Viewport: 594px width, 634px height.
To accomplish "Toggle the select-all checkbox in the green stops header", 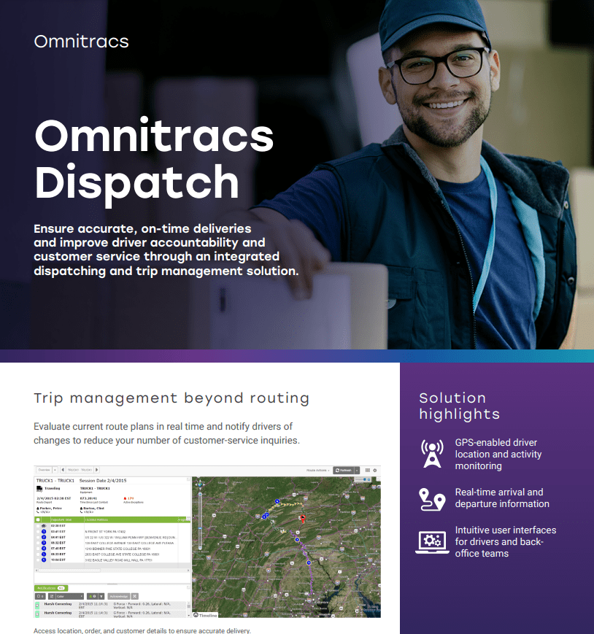I will click(39, 519).
